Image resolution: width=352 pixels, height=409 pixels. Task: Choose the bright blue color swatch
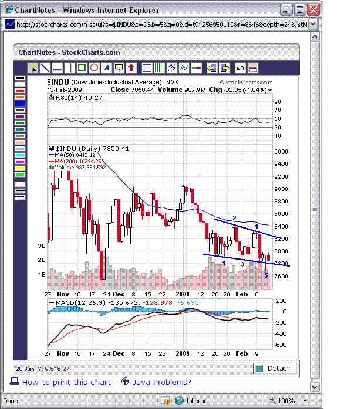click(20, 104)
